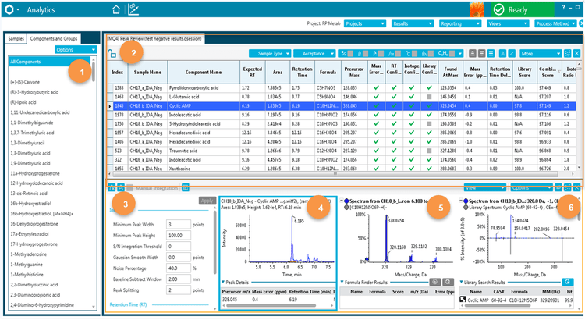The width and height of the screenshot is (585, 320).
Task: Open the SCIEX OS menu icon top-left
Action: coord(12,10)
